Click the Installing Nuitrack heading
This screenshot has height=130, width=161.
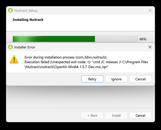28,19
